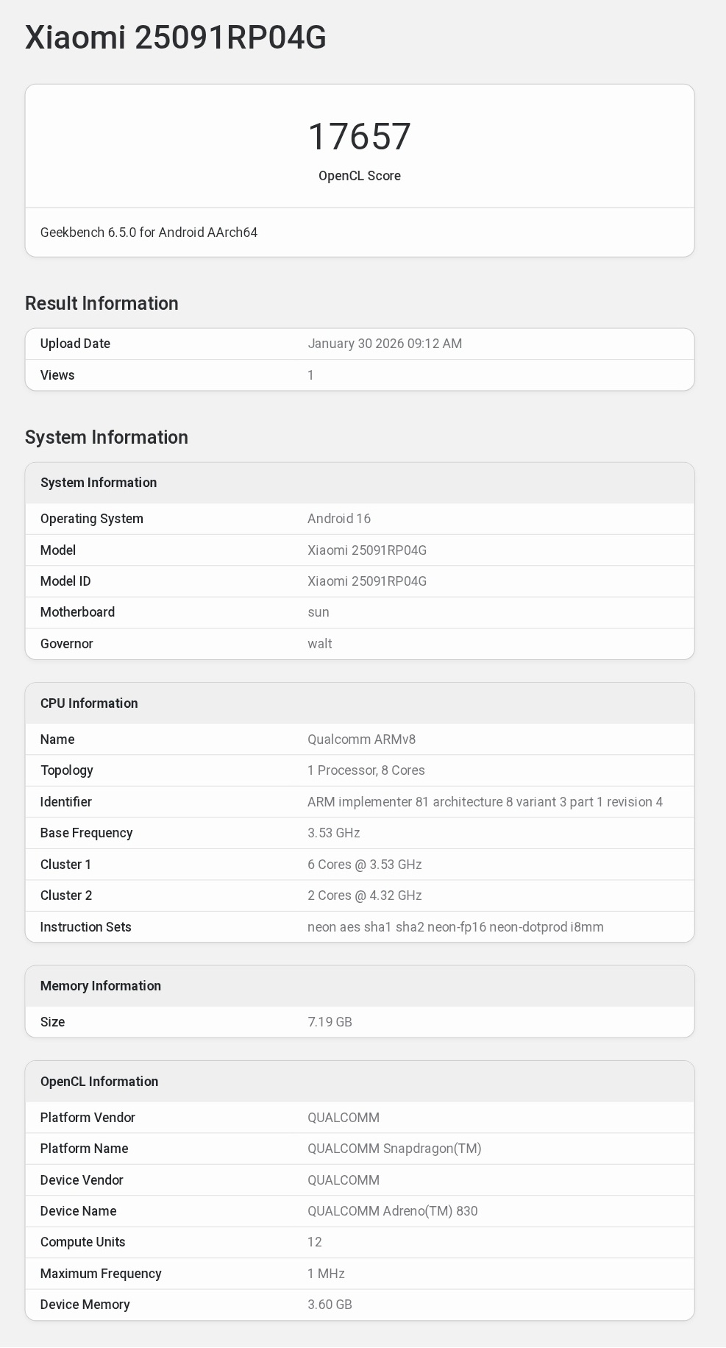Select the Platform Vendor value QUALCOMM
This screenshot has width=726, height=1348.
point(344,1118)
